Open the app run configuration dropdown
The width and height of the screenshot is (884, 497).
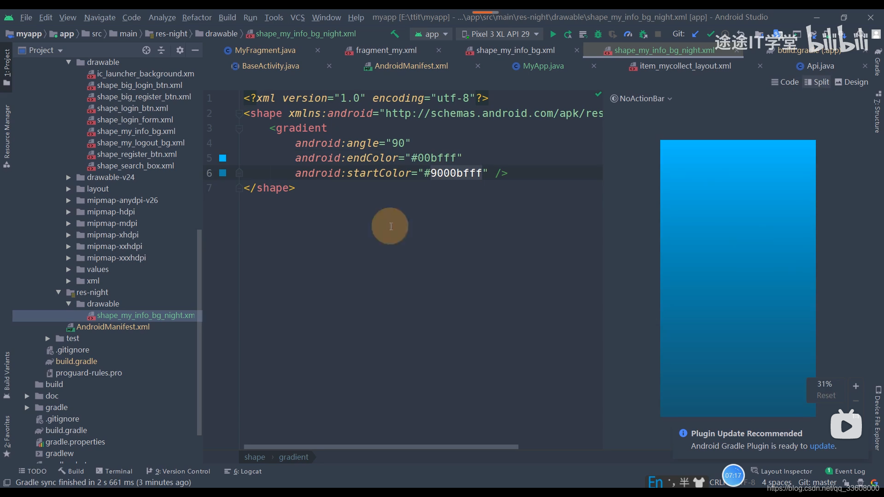pos(431,34)
